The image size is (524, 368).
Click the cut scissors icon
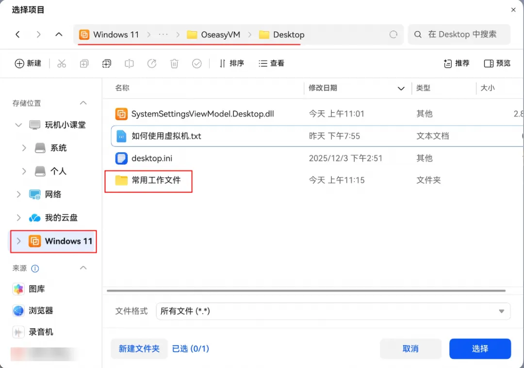point(62,64)
